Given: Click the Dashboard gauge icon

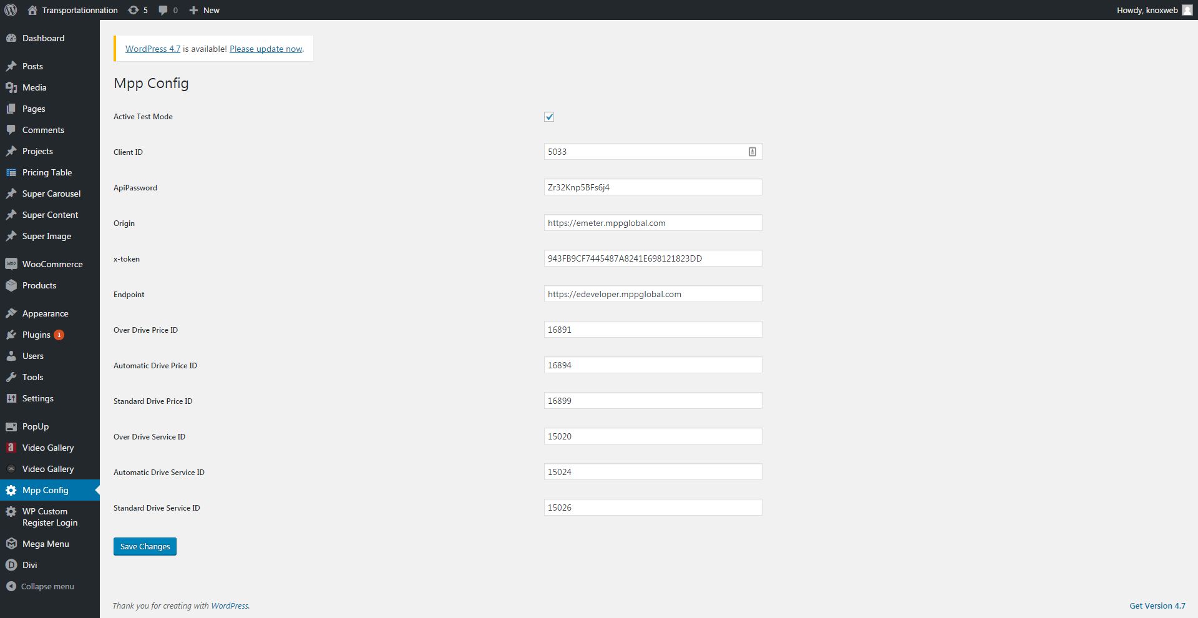Looking at the screenshot, I should pyautogui.click(x=11, y=38).
